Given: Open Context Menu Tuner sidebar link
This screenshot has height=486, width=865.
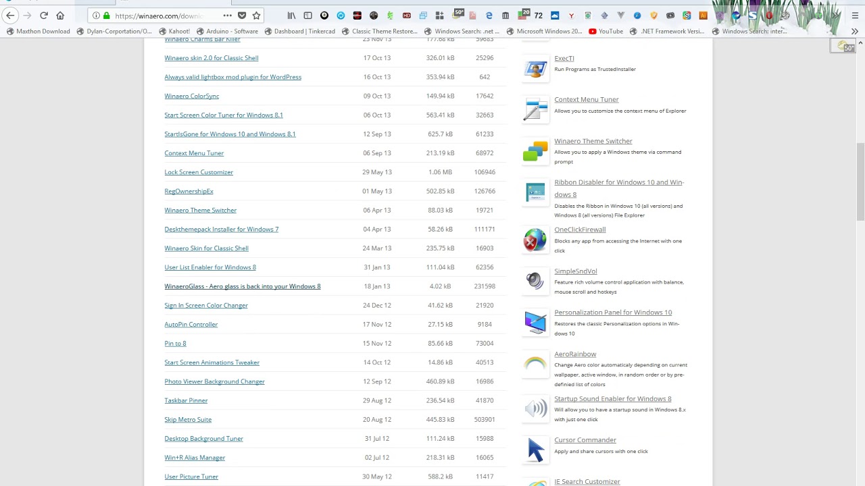Looking at the screenshot, I should click(x=586, y=99).
